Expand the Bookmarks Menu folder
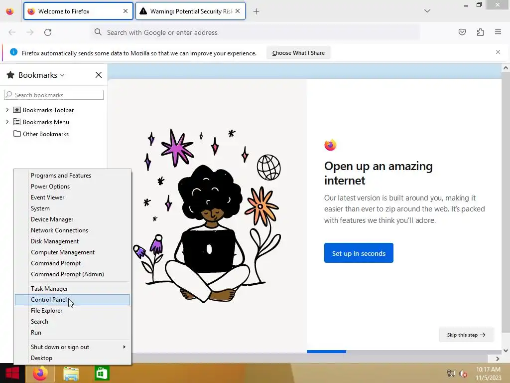The image size is (510, 383). tap(7, 122)
